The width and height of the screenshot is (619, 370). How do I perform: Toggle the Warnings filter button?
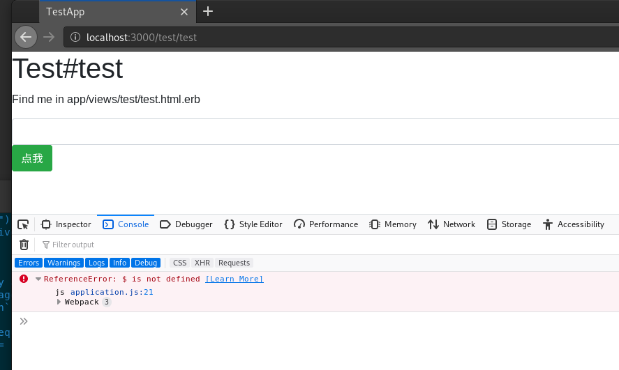point(64,263)
